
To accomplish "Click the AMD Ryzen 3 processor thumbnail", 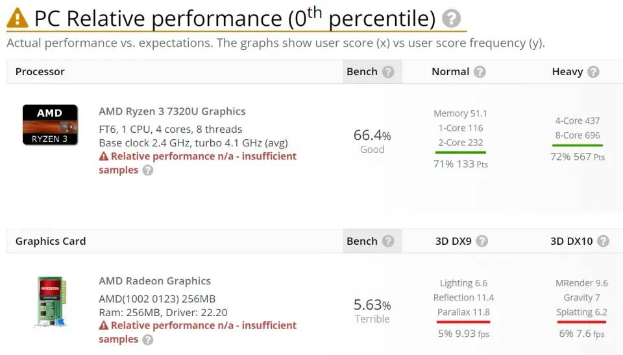I will click(50, 125).
